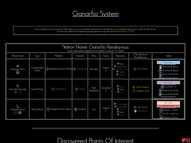Click the Planet Name column header
191x143 pixels.
pyautogui.click(x=18, y=56)
